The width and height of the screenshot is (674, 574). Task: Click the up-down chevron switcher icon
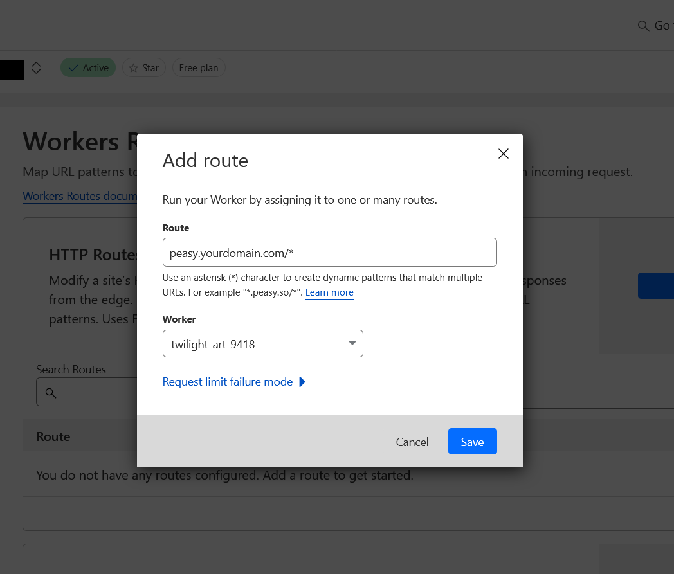click(36, 67)
